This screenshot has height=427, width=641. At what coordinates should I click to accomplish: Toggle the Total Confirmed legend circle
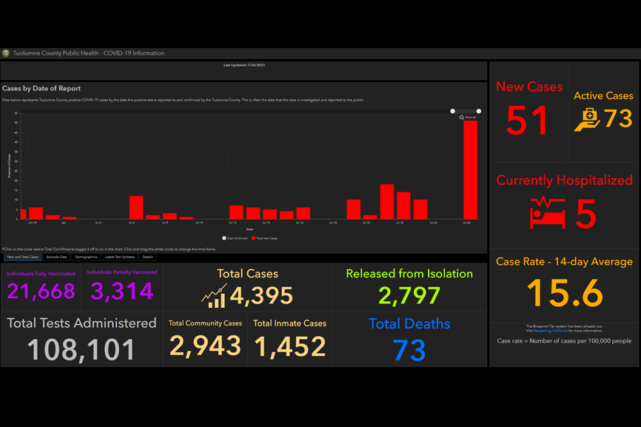coord(224,238)
